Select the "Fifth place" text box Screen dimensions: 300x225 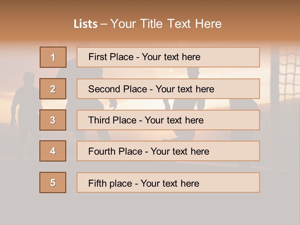click(168, 182)
